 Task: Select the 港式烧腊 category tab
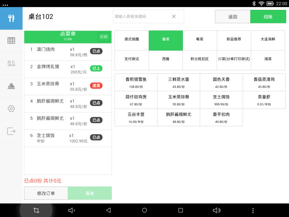131,40
